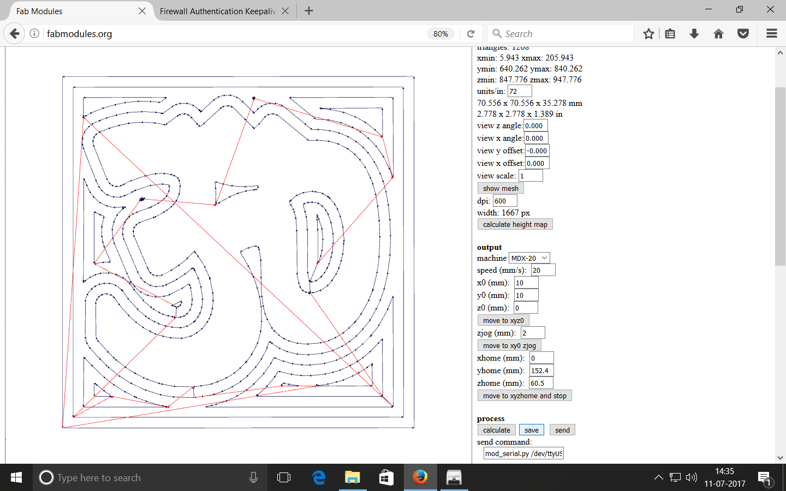Image resolution: width=786 pixels, height=491 pixels.
Task: Edit the x0 (mm) field
Action: (x=526, y=283)
